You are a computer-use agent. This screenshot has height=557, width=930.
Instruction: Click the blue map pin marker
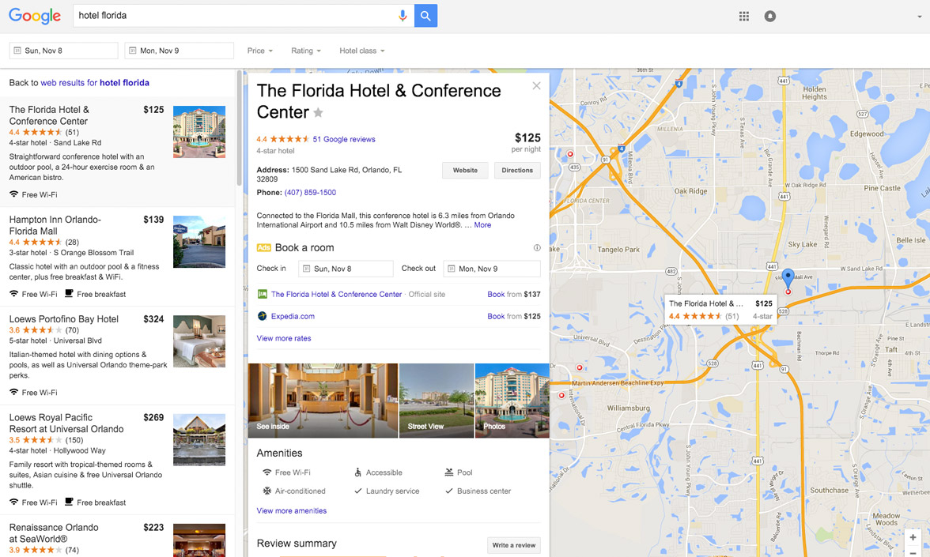[788, 277]
